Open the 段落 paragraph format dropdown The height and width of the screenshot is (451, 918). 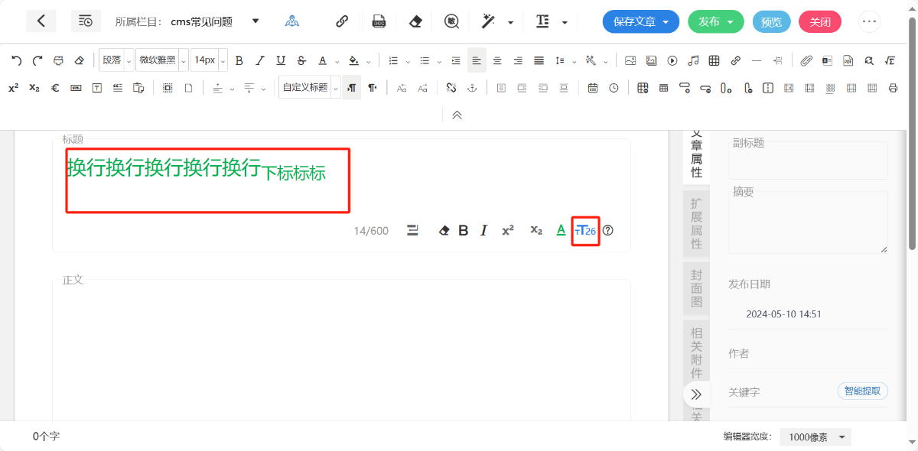pyautogui.click(x=116, y=60)
